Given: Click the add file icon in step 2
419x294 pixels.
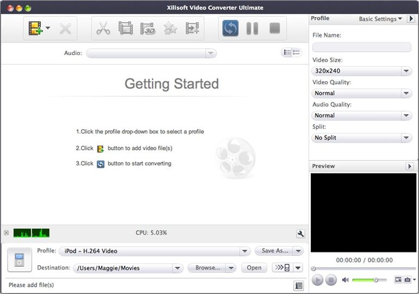Looking at the screenshot, I should pyautogui.click(x=101, y=149).
